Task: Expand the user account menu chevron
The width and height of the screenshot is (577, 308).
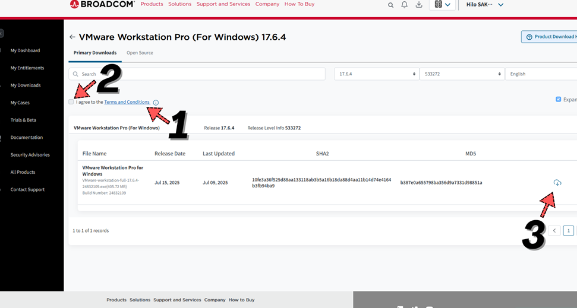Action: click(x=500, y=5)
